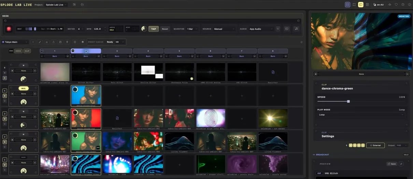Click the refresh icon next to App Audio
This screenshot has width=413, height=179.
(278, 29)
